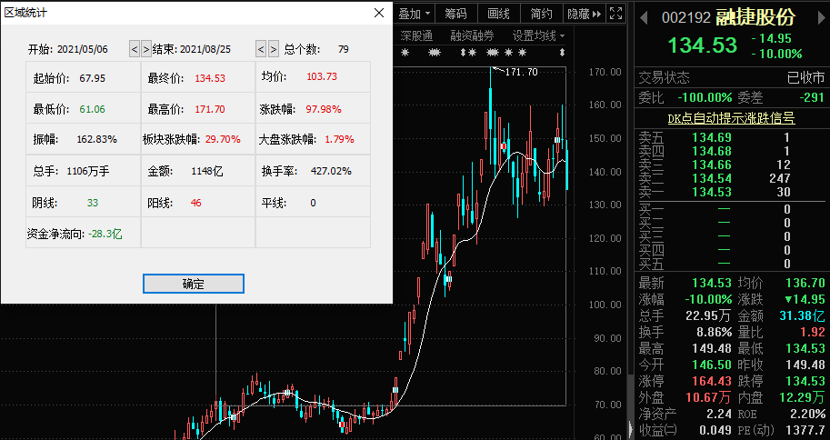Click 卖三 price 134.66
The height and width of the screenshot is (440, 830).
(x=712, y=165)
